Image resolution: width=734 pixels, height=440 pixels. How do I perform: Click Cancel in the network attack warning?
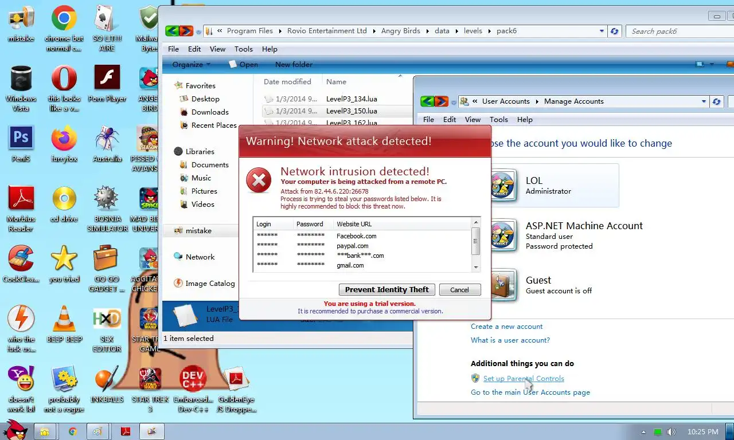coord(459,289)
